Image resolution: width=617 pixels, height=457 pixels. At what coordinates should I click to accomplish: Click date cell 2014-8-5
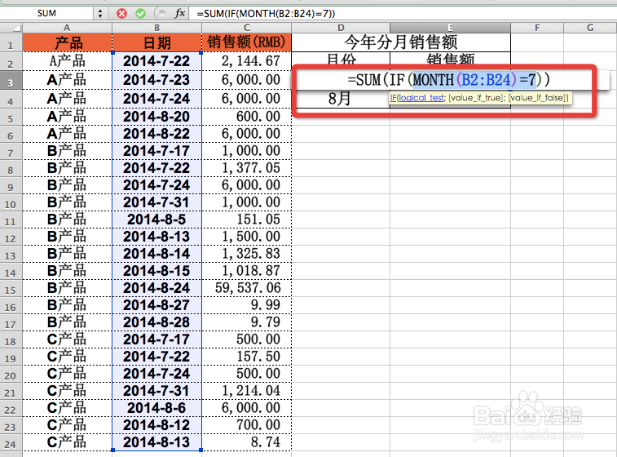[x=157, y=220]
